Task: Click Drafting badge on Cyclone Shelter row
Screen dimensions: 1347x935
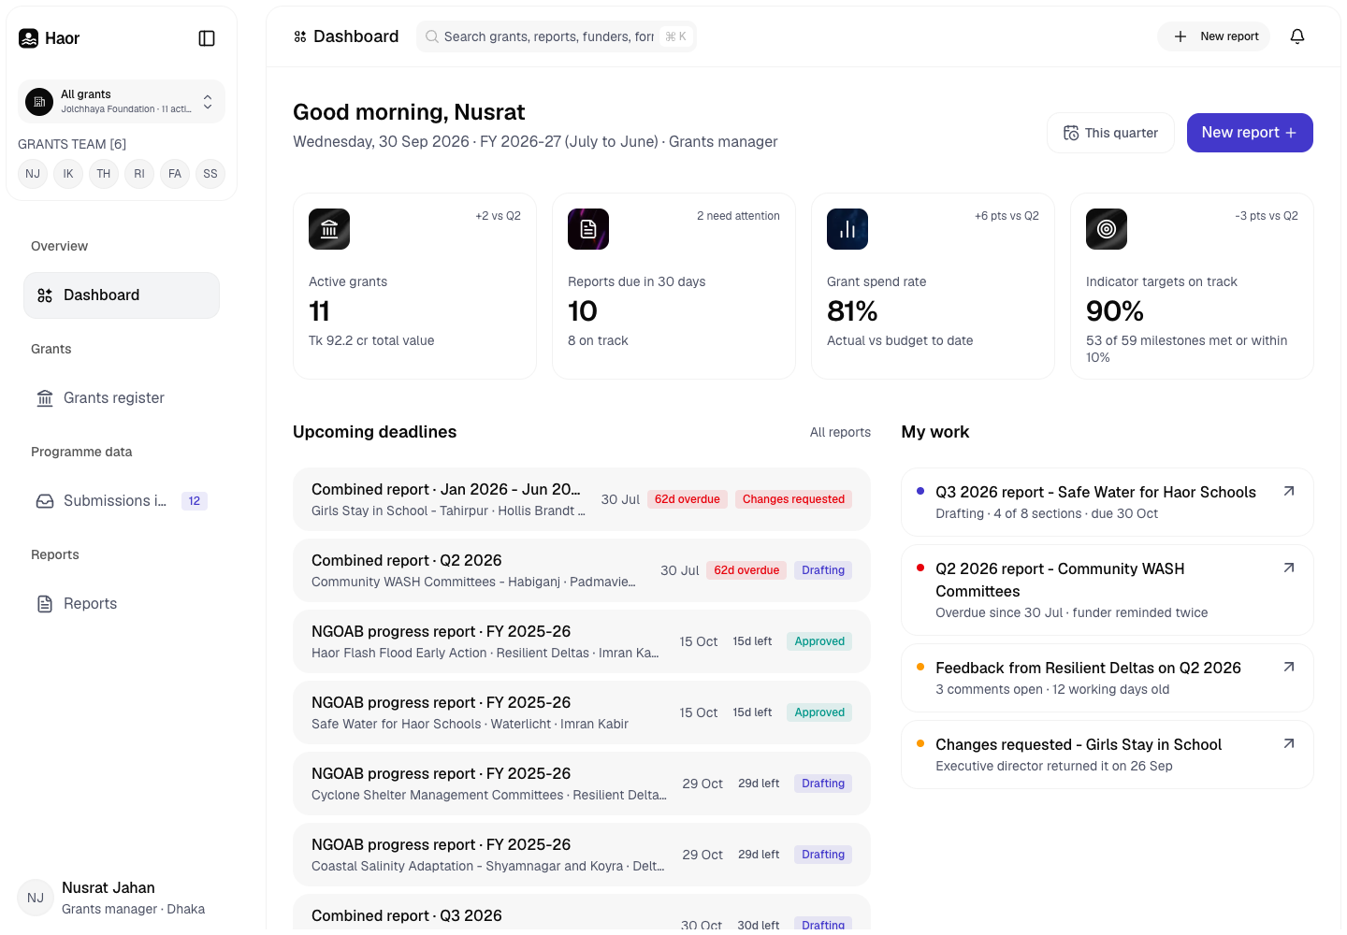Action: [823, 784]
